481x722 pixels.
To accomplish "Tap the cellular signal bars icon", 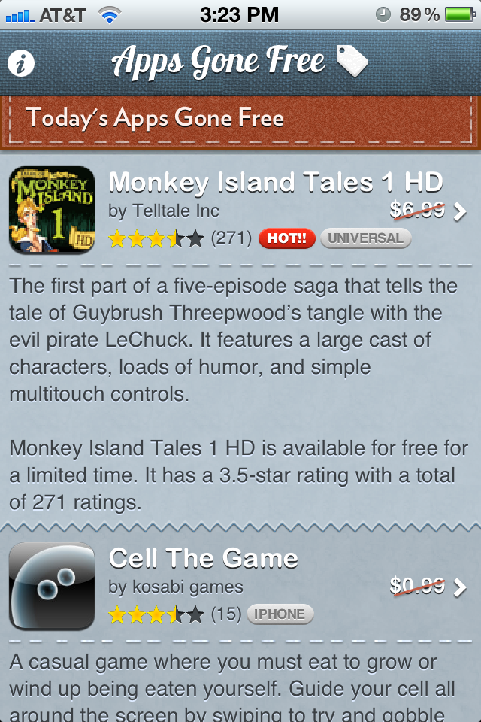I will (20, 16).
